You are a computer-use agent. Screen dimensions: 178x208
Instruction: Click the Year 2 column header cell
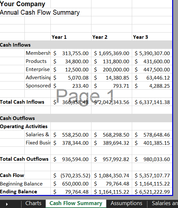point(112,37)
